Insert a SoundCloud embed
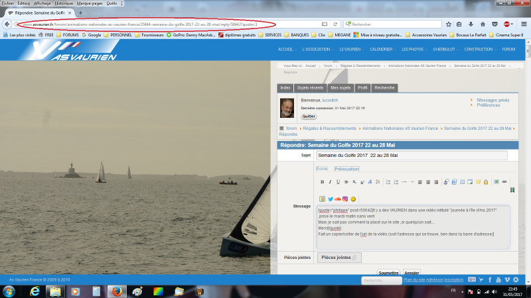Viewport: 531px width, 298px height. point(338,199)
